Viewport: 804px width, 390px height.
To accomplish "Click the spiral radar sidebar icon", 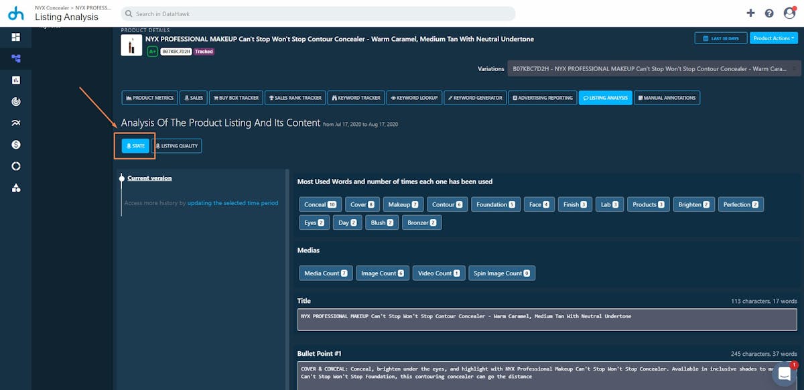I will click(15, 101).
